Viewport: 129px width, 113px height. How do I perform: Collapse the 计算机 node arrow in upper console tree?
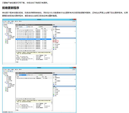(x=5, y=34)
